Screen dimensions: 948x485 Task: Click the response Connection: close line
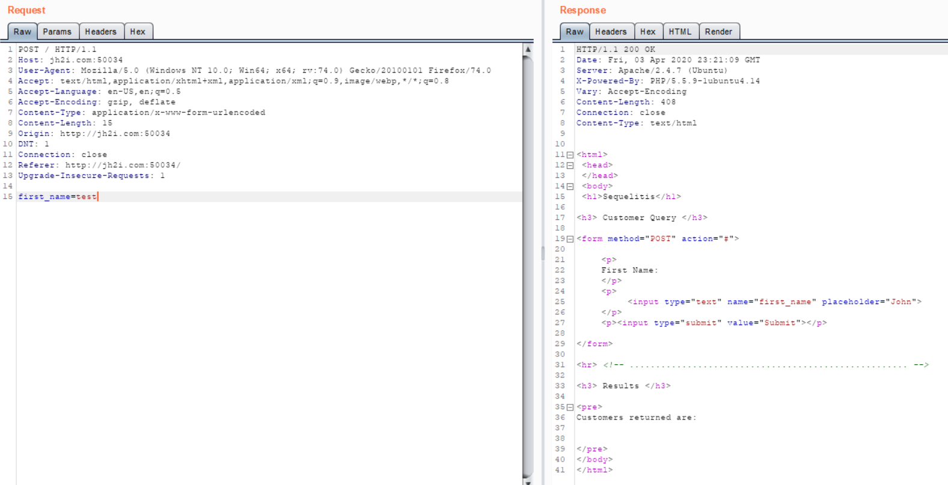coord(621,112)
